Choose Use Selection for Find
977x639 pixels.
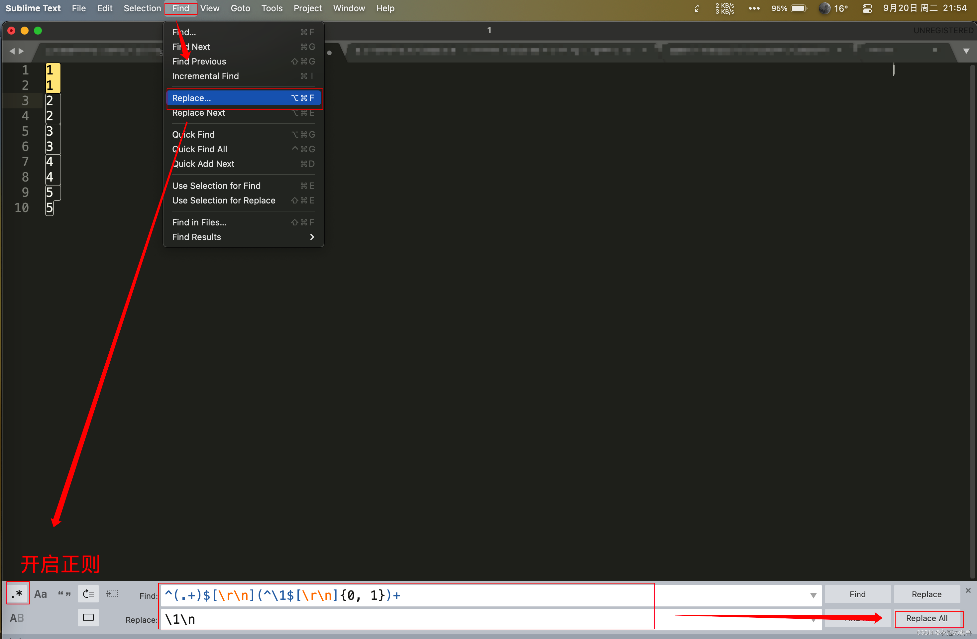244,186
